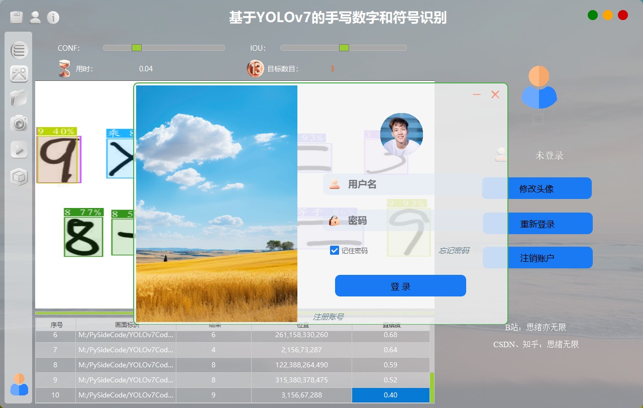The width and height of the screenshot is (643, 408).
Task: Click the 忘记密码 link
Action: (x=454, y=250)
